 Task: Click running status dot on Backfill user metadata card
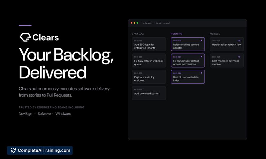201,73
